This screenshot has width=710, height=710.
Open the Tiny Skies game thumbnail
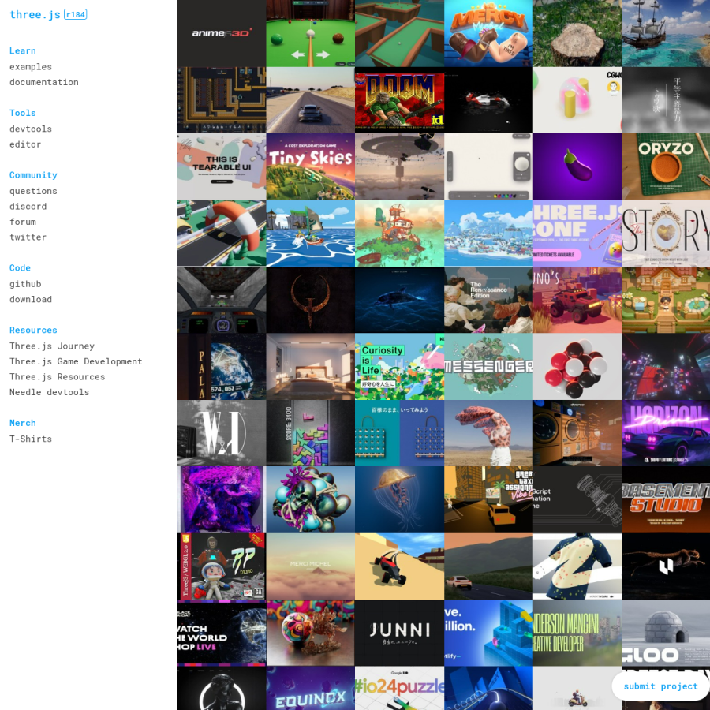[311, 166]
